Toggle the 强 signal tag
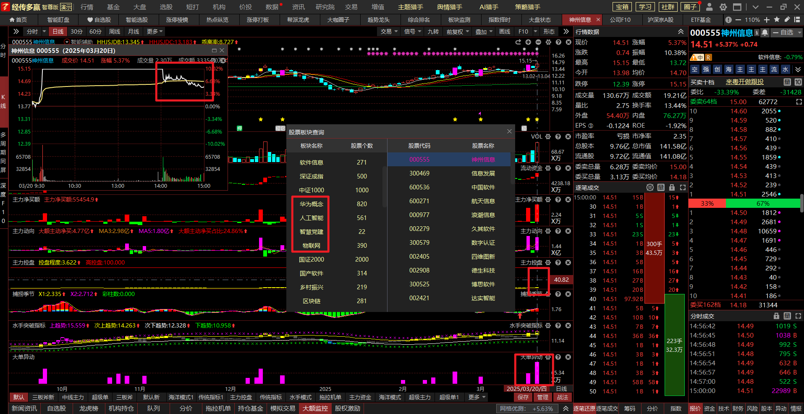Screen dimensions: 804x414 [x=706, y=69]
